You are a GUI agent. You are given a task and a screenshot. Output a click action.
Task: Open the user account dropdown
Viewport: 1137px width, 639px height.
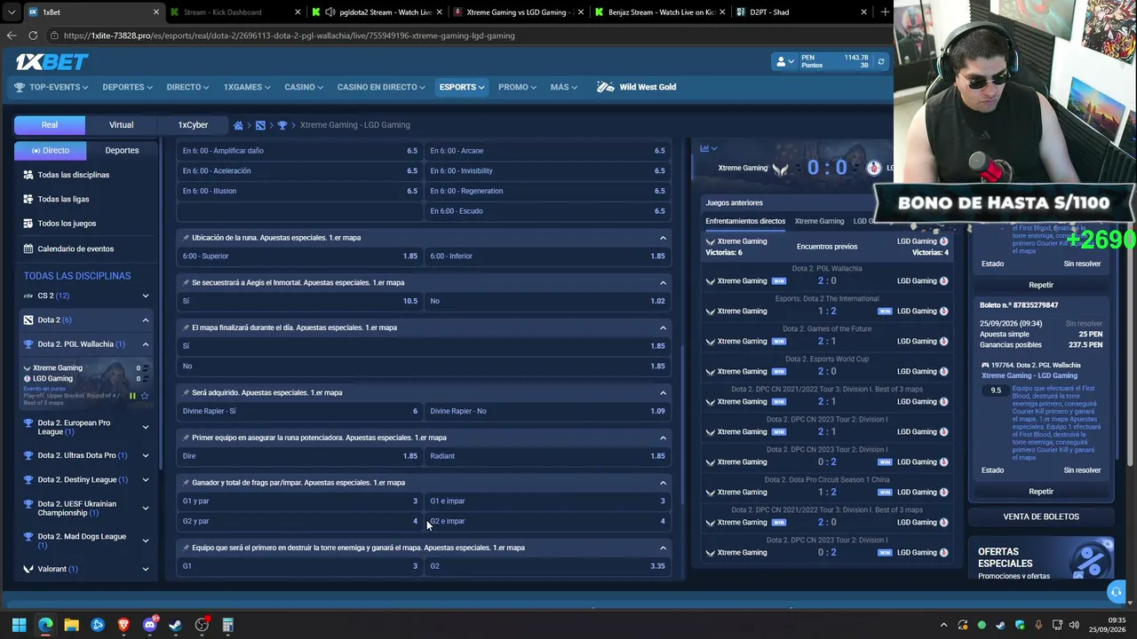point(785,61)
